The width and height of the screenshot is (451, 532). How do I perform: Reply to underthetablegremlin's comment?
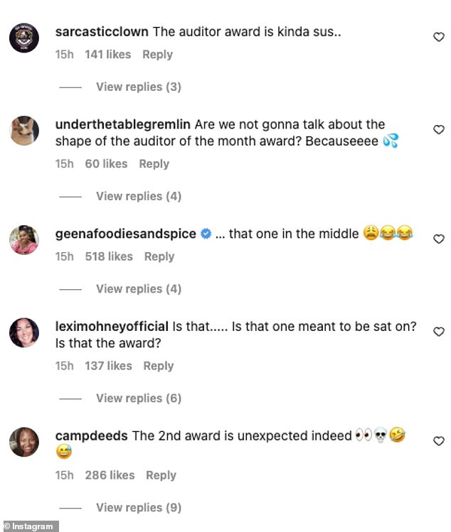click(154, 163)
